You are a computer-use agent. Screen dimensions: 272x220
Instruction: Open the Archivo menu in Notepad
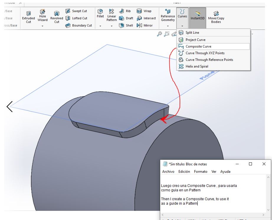(x=168, y=172)
